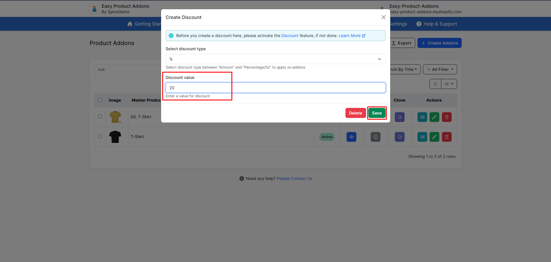This screenshot has width=551, height=262.
Task: Check the box for 03. T-Shirt row
Action: pyautogui.click(x=100, y=117)
